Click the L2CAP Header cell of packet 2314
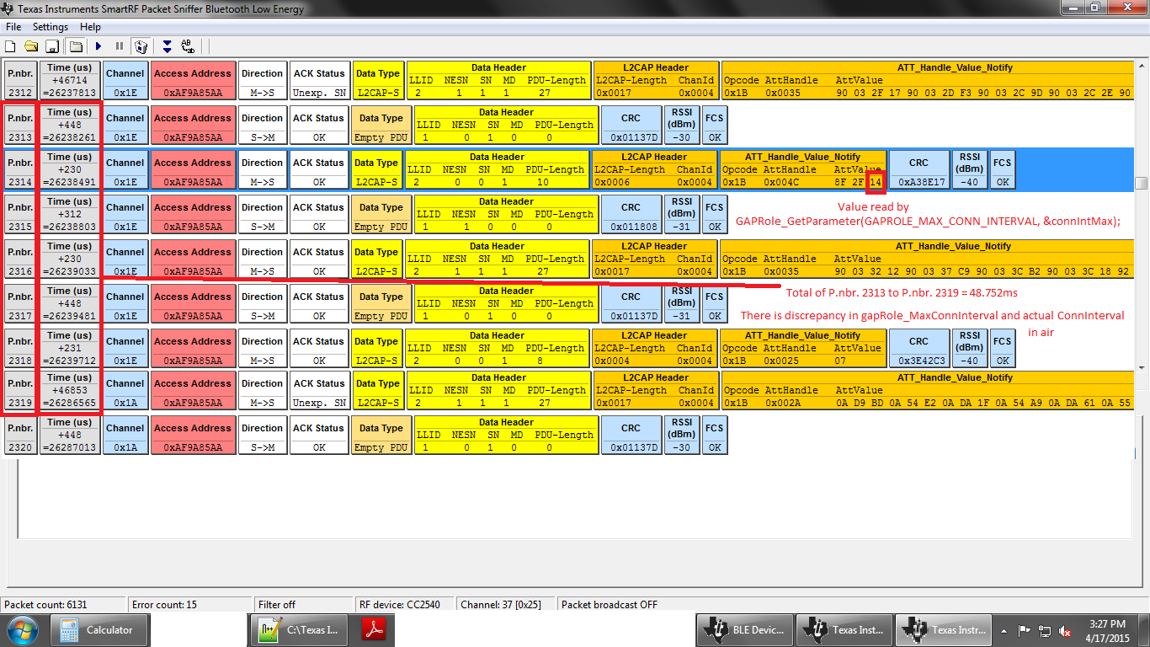The height and width of the screenshot is (647, 1150). coord(655,170)
